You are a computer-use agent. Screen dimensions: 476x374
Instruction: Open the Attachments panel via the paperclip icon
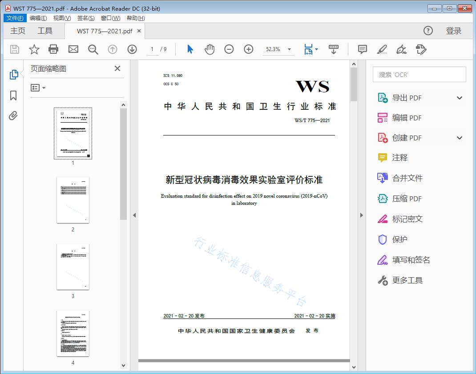click(13, 115)
